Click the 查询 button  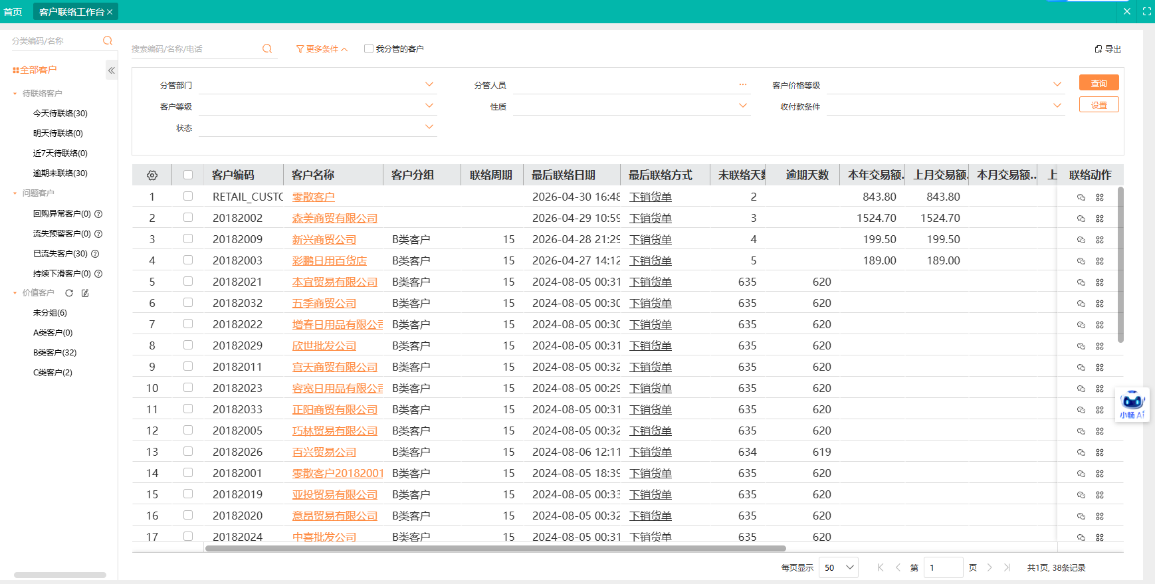click(x=1099, y=83)
